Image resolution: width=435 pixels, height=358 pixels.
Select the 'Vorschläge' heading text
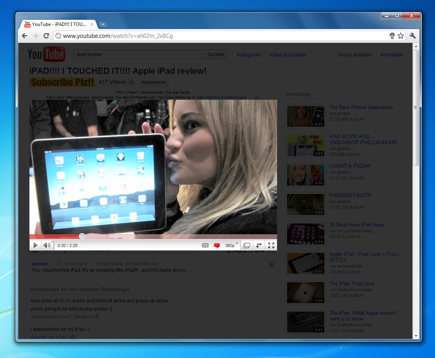[x=298, y=94]
